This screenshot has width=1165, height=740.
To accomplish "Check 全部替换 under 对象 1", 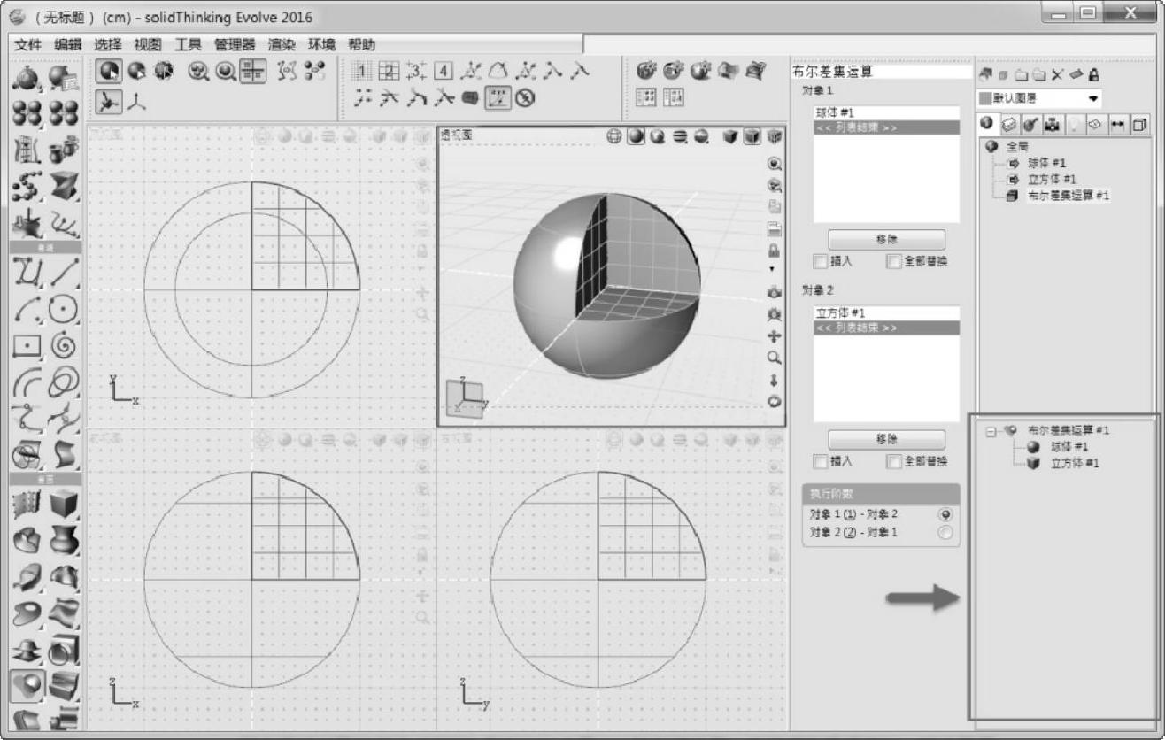I will [x=894, y=262].
